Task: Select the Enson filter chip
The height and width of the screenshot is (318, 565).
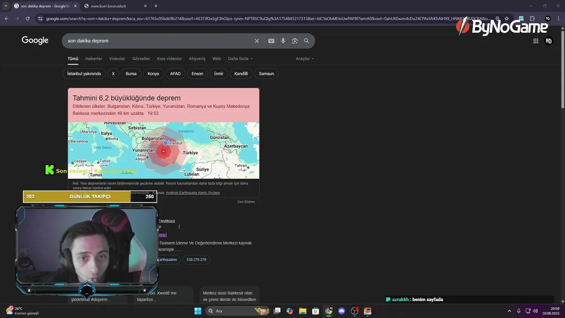Action: click(197, 74)
